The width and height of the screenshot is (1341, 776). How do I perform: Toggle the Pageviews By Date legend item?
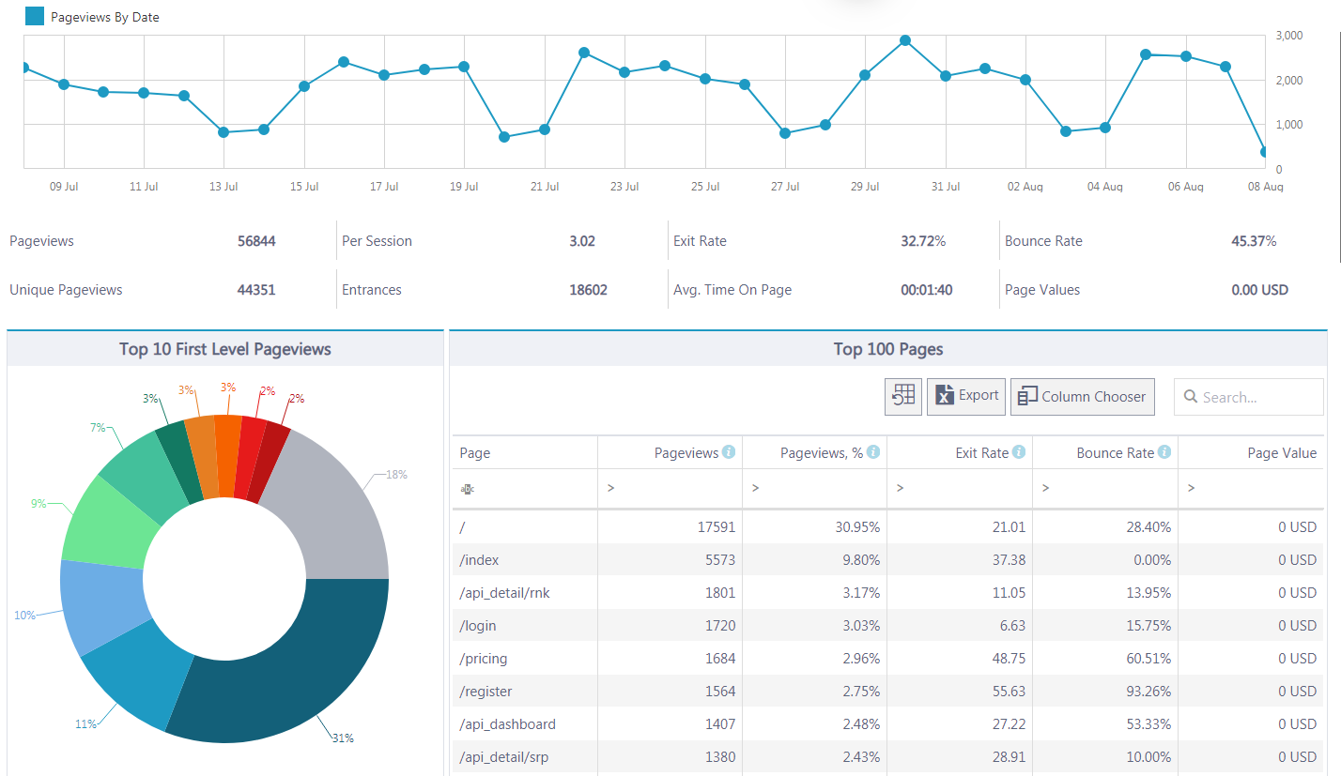(x=92, y=16)
